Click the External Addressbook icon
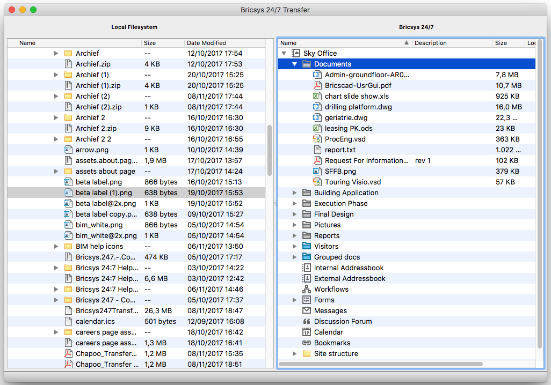Screen dimensions: 551x385 307,278
